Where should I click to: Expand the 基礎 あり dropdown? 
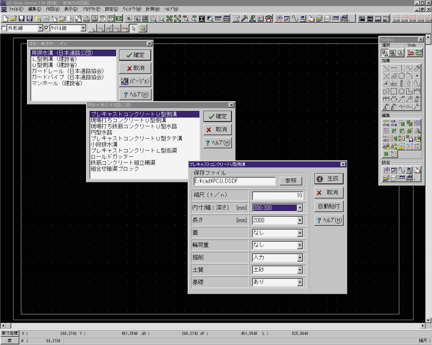300,282
